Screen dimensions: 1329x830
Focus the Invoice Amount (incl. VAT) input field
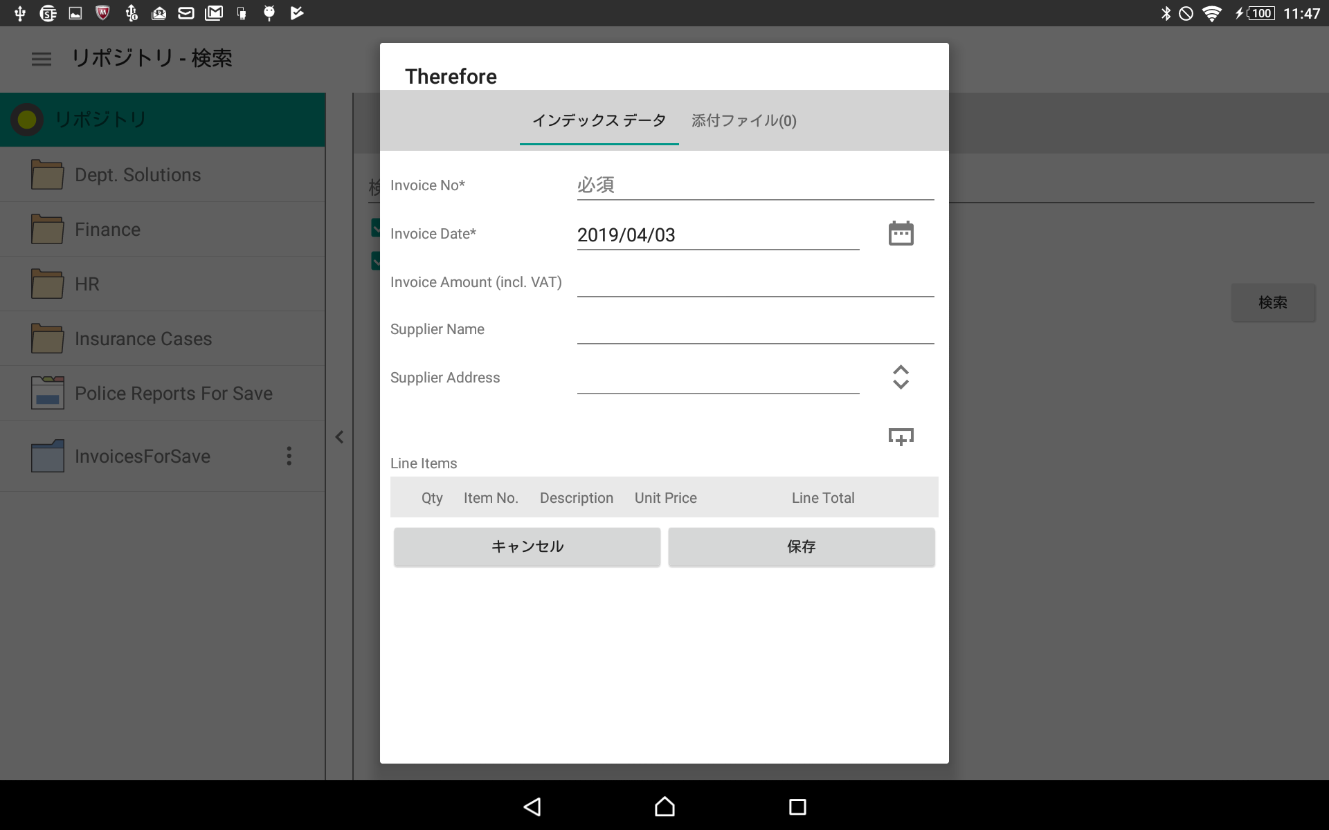point(755,282)
